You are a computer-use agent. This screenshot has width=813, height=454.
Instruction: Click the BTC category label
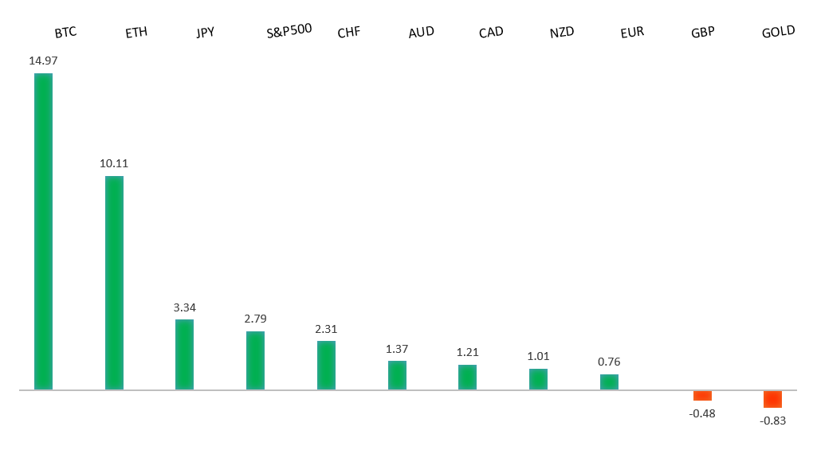pyautogui.click(x=65, y=33)
